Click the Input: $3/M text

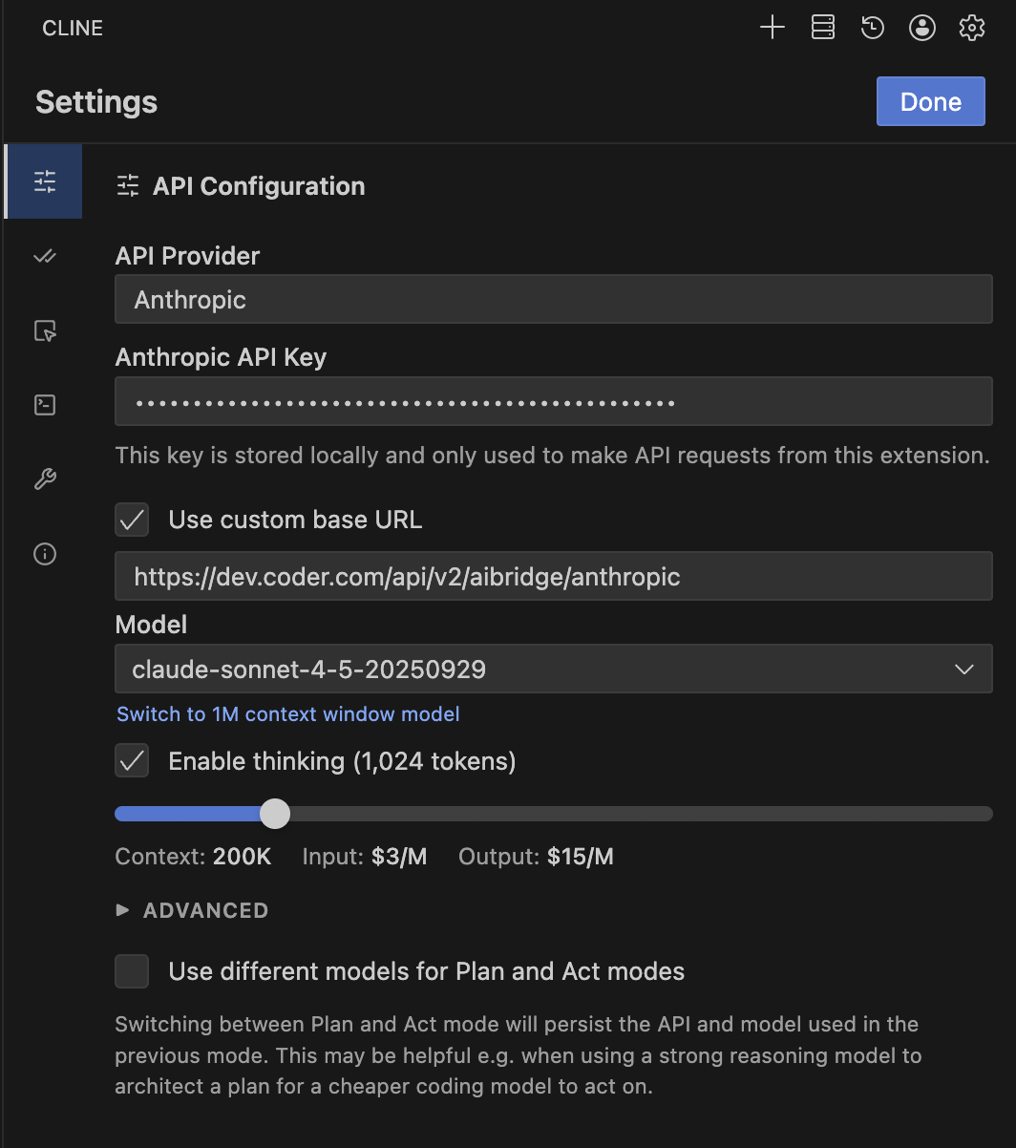click(365, 857)
